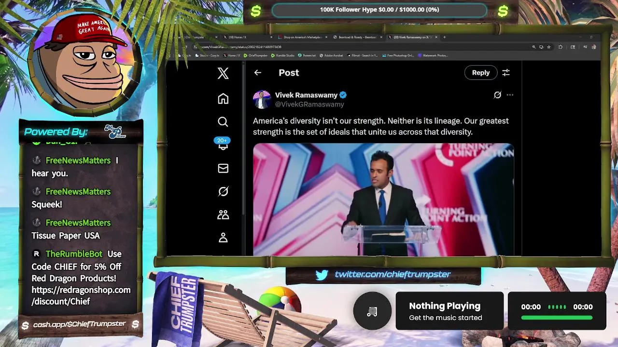This screenshot has height=347, width=618.
Task: Open the Grok icon in X sidebar
Action: point(223,191)
